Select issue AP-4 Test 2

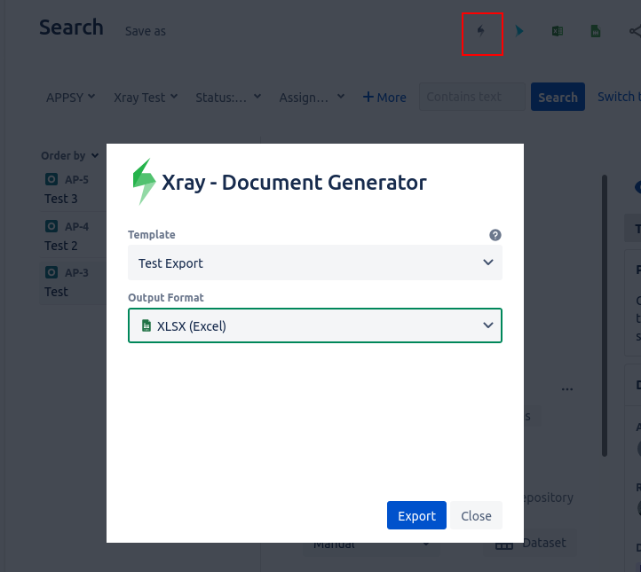click(73, 235)
